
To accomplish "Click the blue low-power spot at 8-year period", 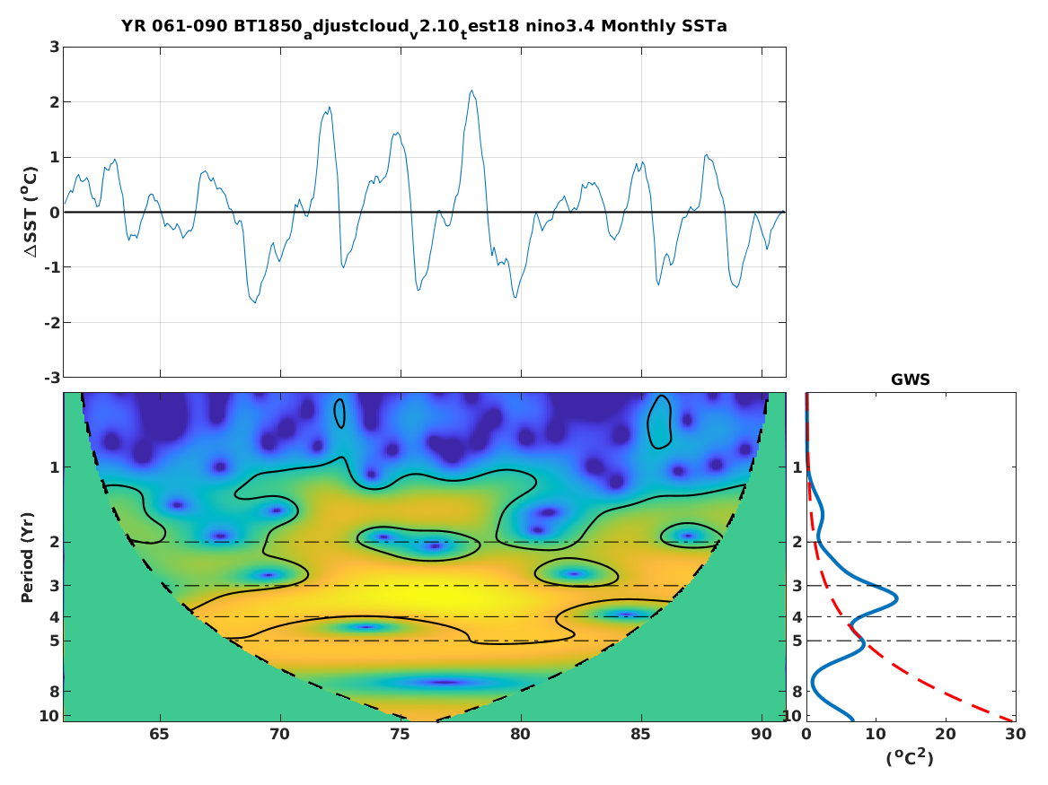I will click(445, 682).
